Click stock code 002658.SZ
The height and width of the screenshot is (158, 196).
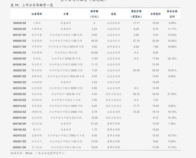[x=19, y=59]
